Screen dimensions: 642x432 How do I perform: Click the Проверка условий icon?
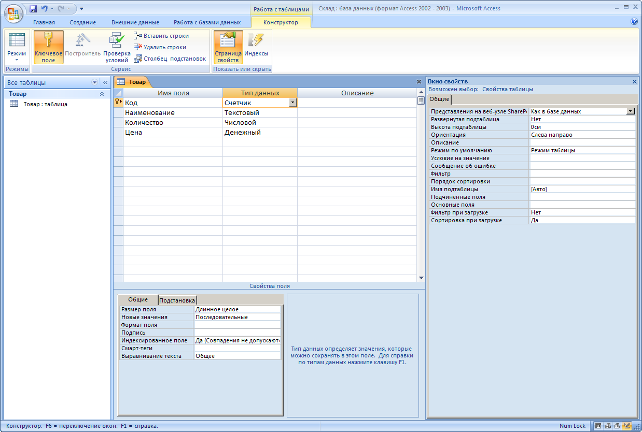tap(117, 47)
